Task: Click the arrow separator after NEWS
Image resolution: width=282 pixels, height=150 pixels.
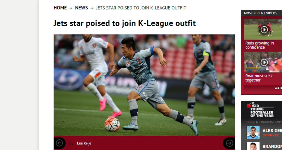Action: tap(92, 8)
